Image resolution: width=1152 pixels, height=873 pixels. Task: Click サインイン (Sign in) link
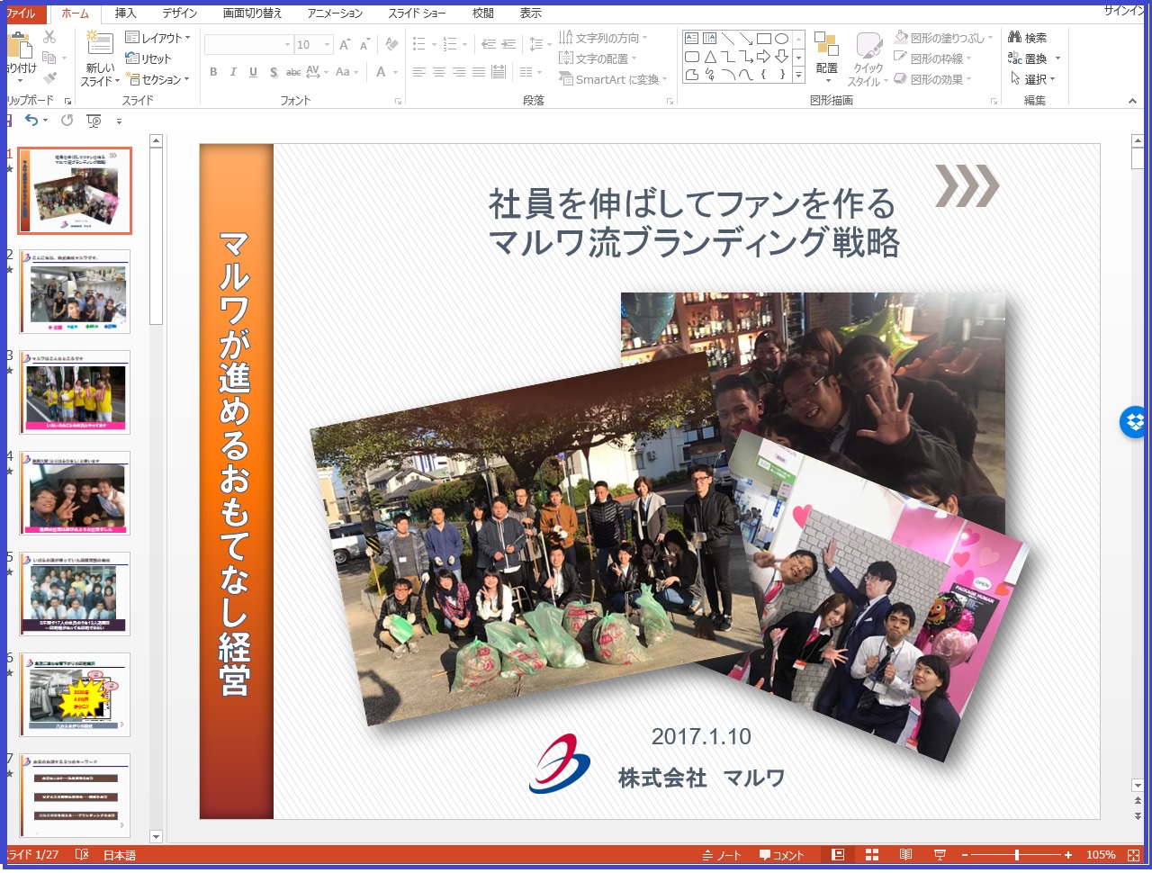(x=1125, y=11)
